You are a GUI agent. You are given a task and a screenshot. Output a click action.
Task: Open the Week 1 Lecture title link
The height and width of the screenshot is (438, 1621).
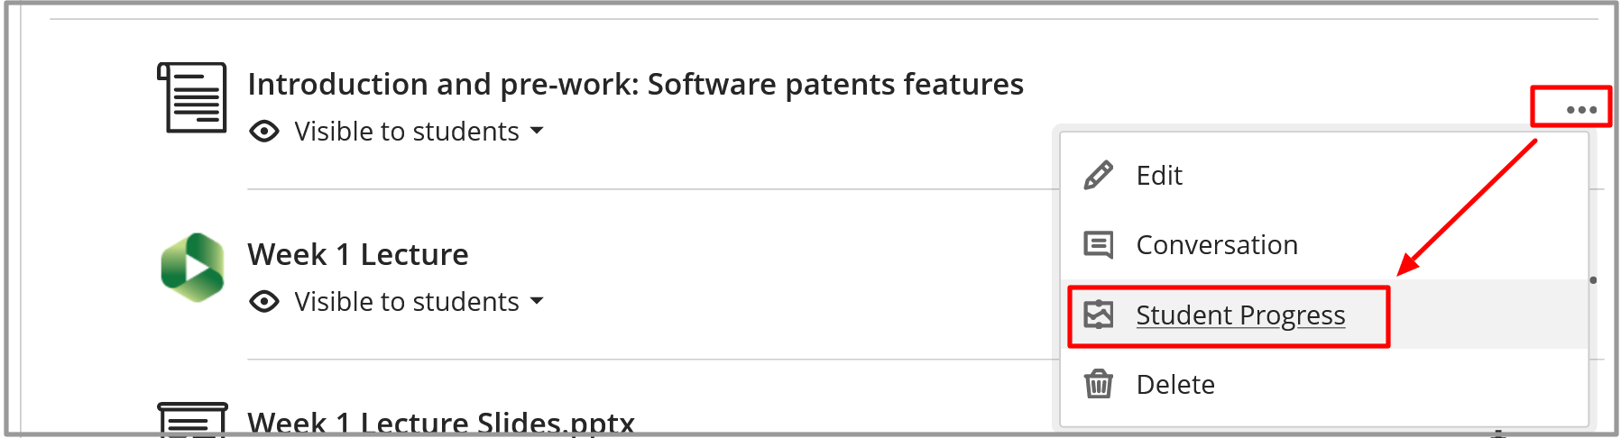[358, 254]
